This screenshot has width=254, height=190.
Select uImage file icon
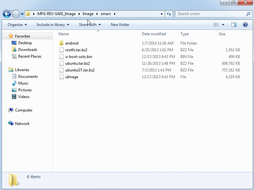pos(61,77)
